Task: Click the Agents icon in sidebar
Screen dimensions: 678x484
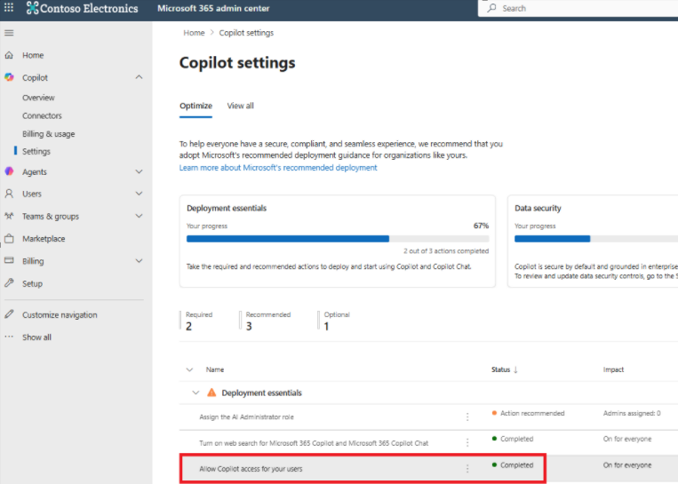Action: coord(9,171)
